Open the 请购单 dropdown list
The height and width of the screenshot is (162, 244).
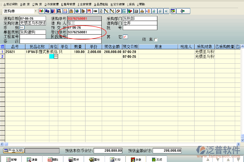(36, 11)
